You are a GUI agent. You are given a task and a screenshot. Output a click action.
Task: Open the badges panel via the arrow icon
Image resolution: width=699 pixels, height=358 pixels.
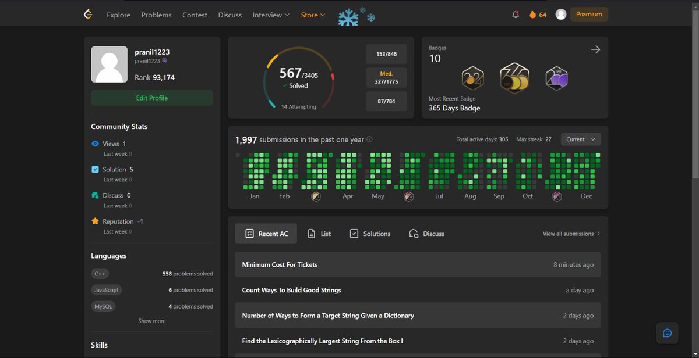[x=595, y=49]
